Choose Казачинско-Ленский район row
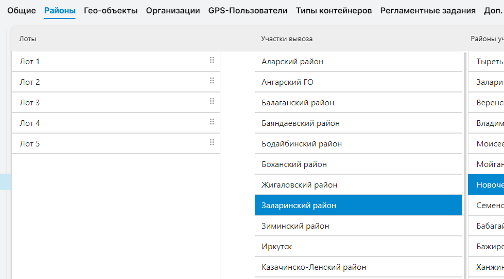 tap(358, 267)
